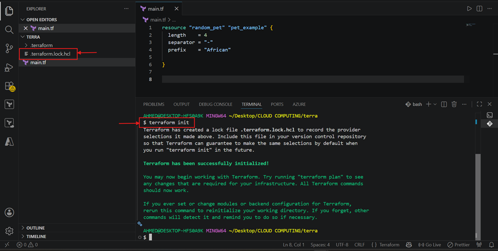Split the editor to the right
The width and height of the screenshot is (498, 251).
[479, 8]
